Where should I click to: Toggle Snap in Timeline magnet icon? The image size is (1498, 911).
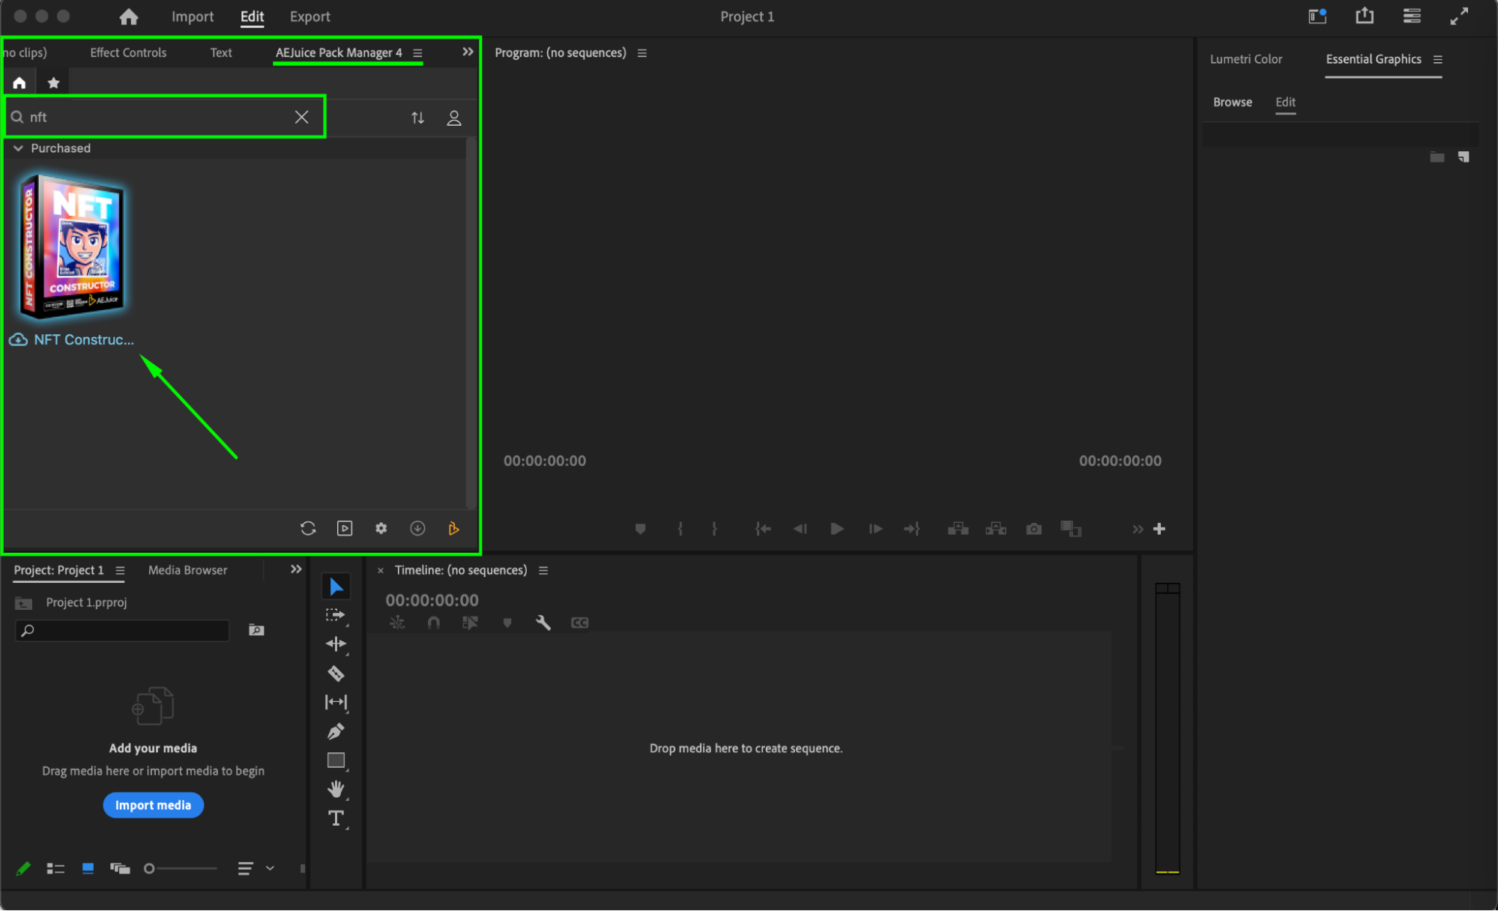pos(433,623)
